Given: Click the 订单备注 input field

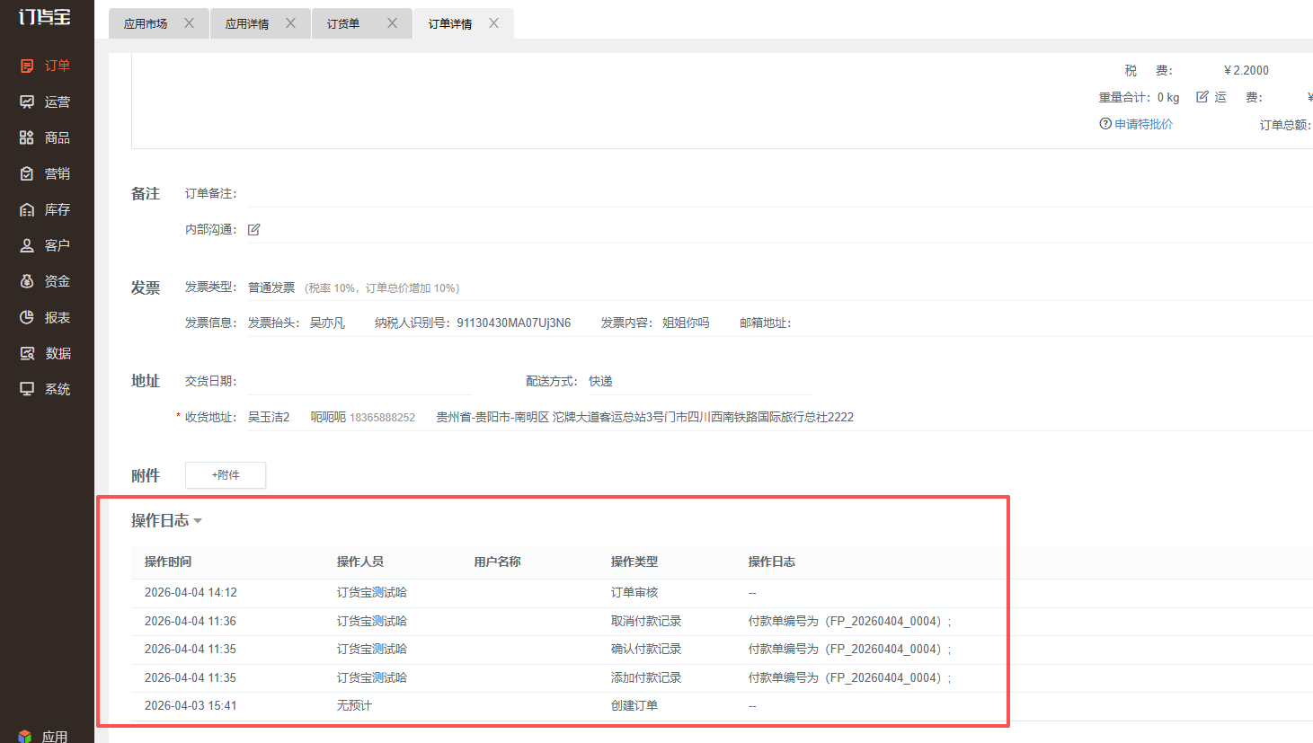Looking at the screenshot, I should [780, 194].
